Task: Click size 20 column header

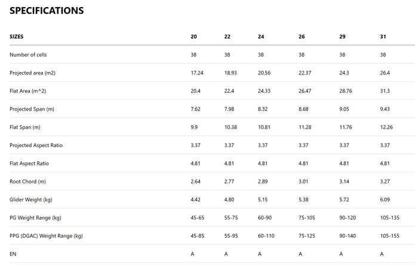Action: click(194, 36)
